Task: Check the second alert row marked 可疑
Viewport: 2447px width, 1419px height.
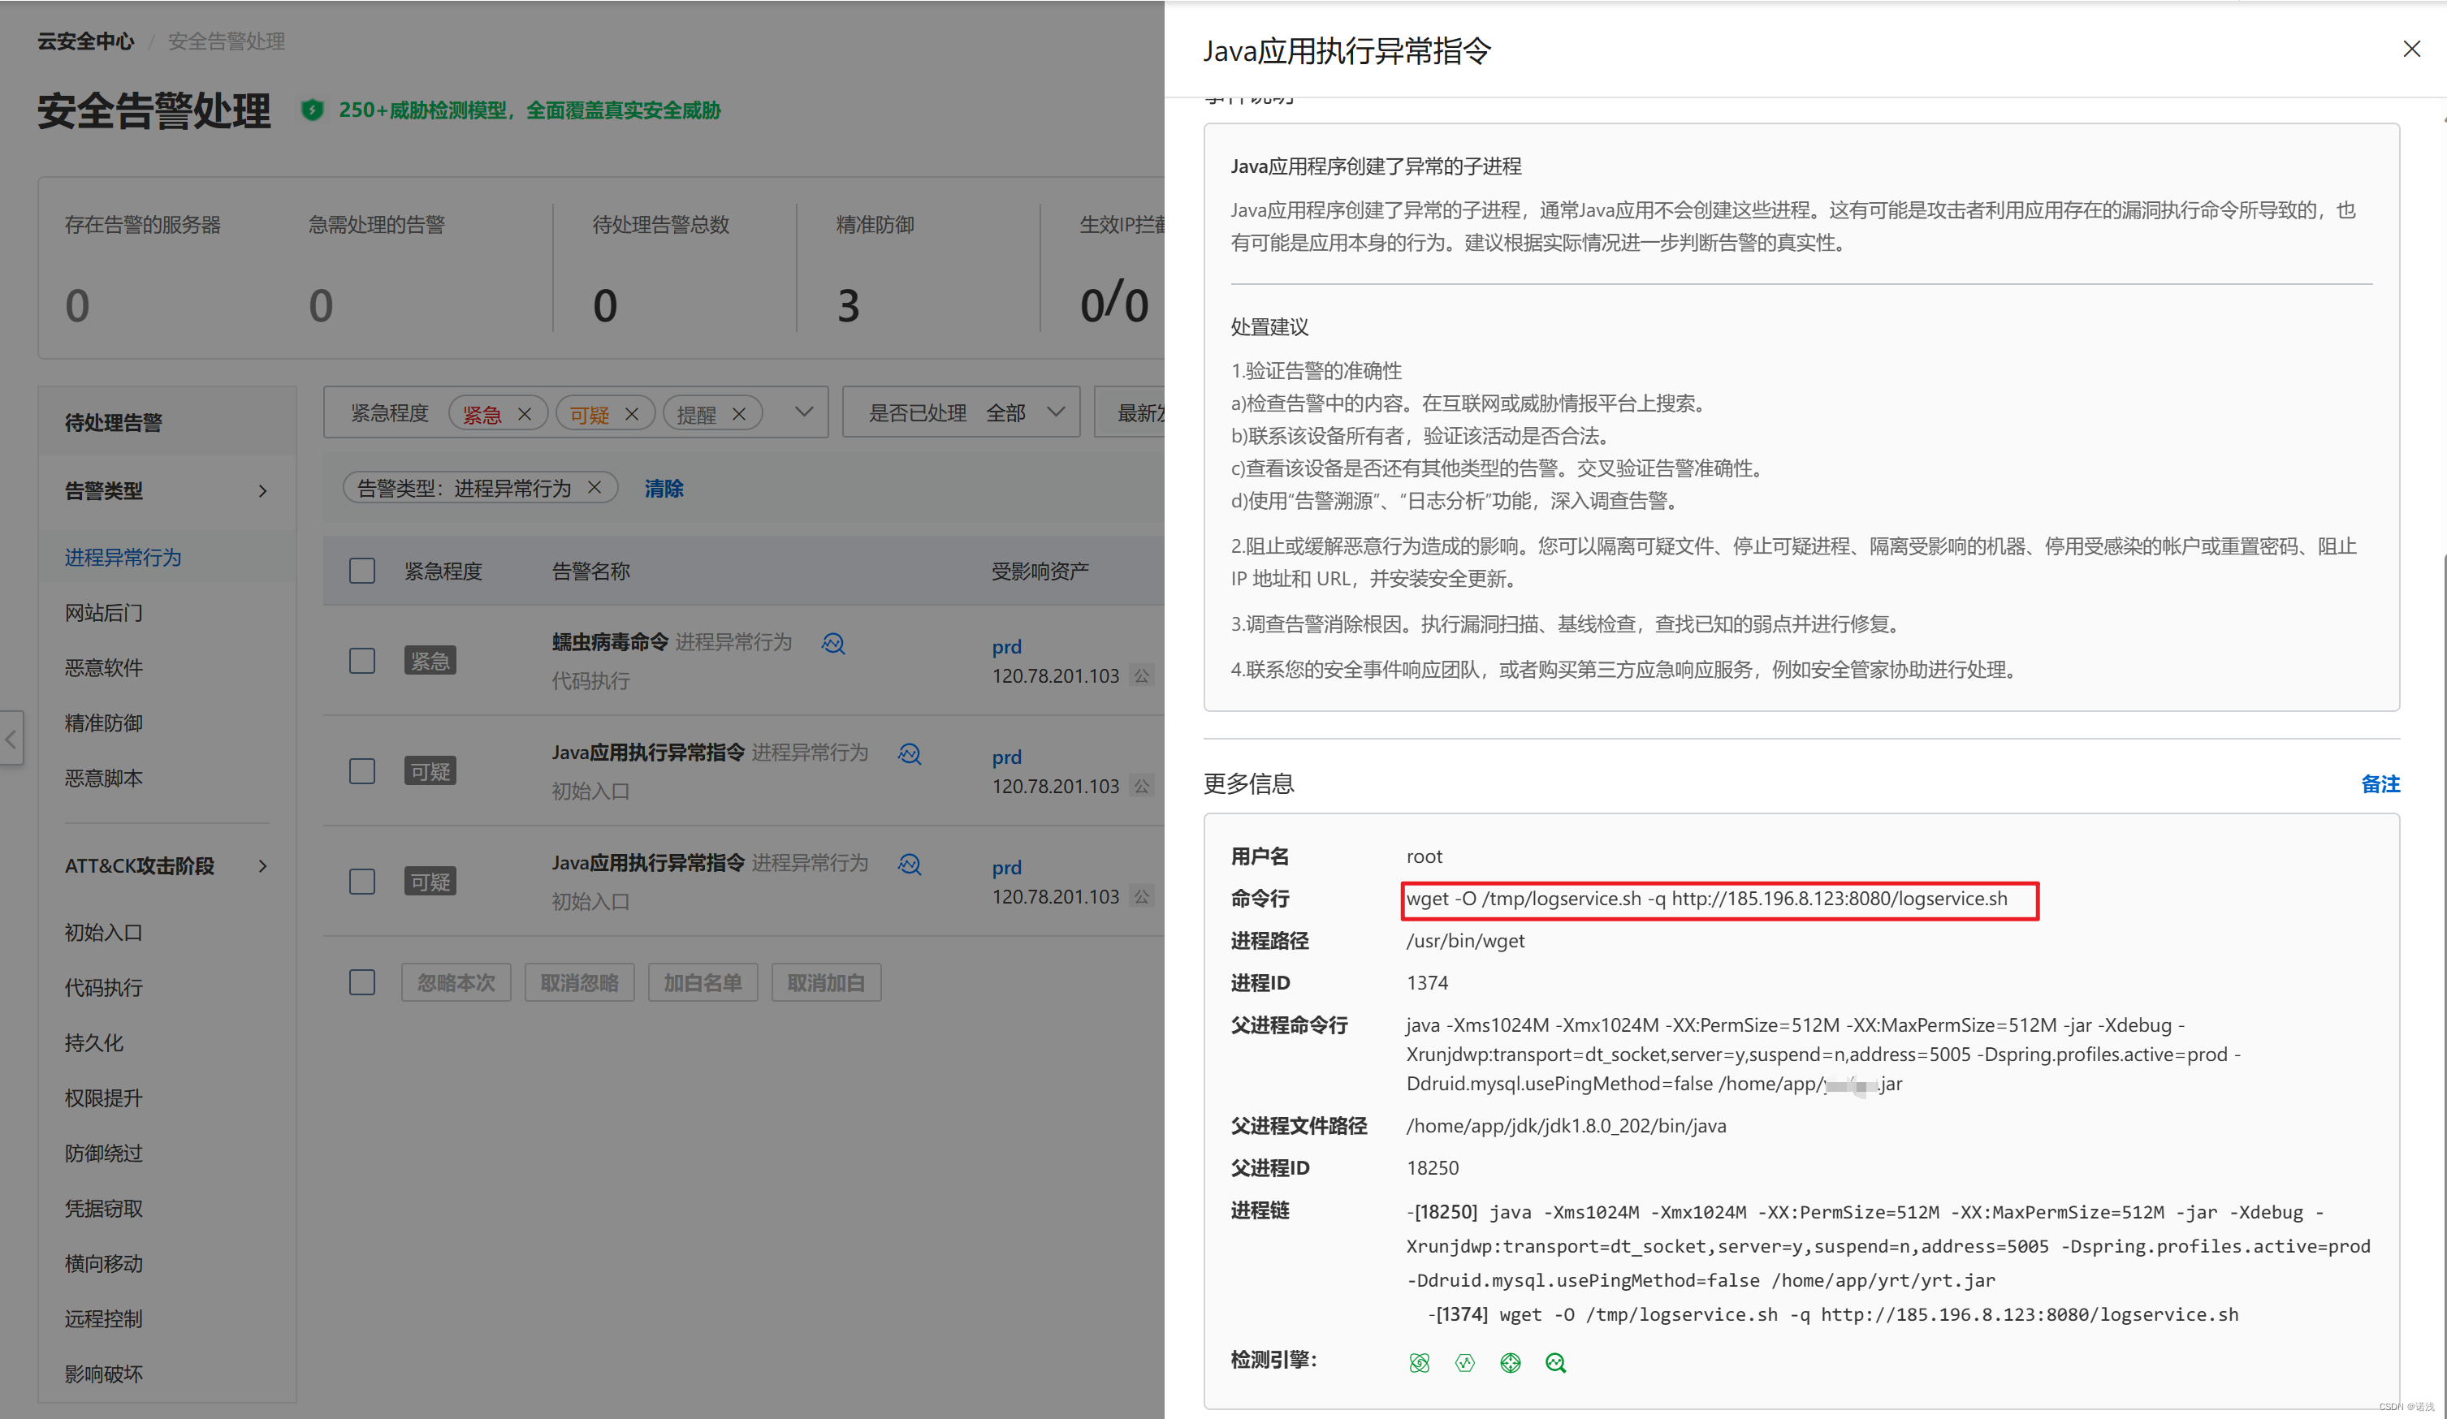Action: (x=362, y=772)
